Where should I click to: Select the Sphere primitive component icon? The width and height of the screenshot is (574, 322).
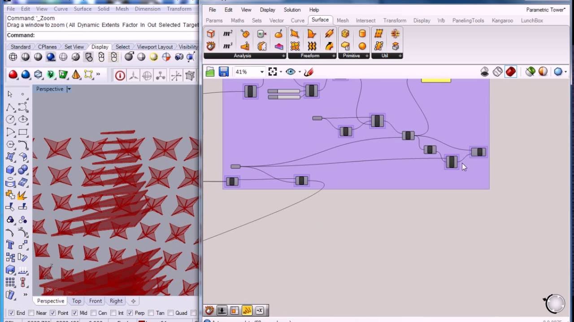pos(362,46)
